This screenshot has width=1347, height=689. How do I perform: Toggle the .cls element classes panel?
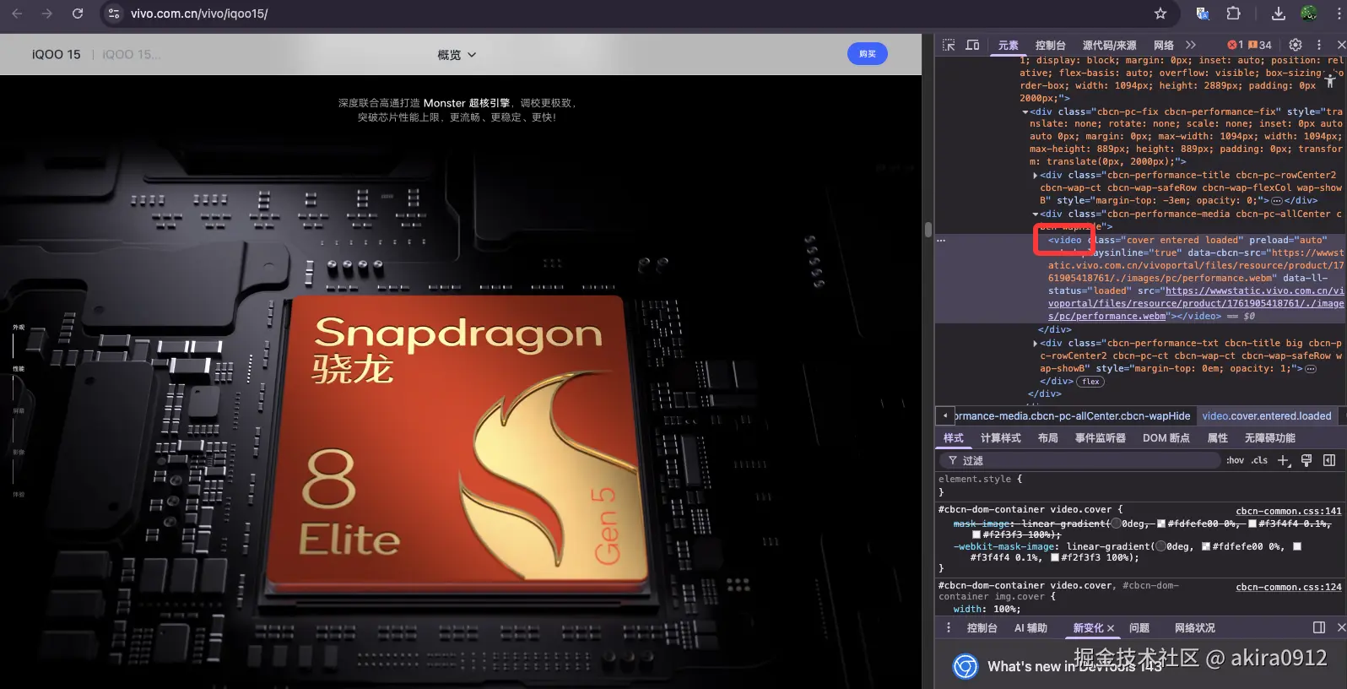tap(1259, 460)
